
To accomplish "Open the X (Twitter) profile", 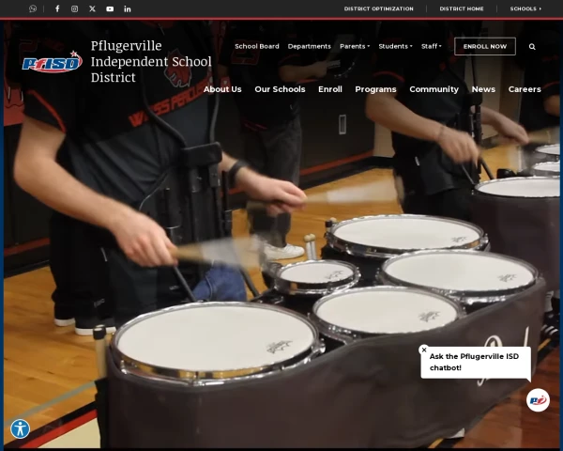I will click(92, 8).
